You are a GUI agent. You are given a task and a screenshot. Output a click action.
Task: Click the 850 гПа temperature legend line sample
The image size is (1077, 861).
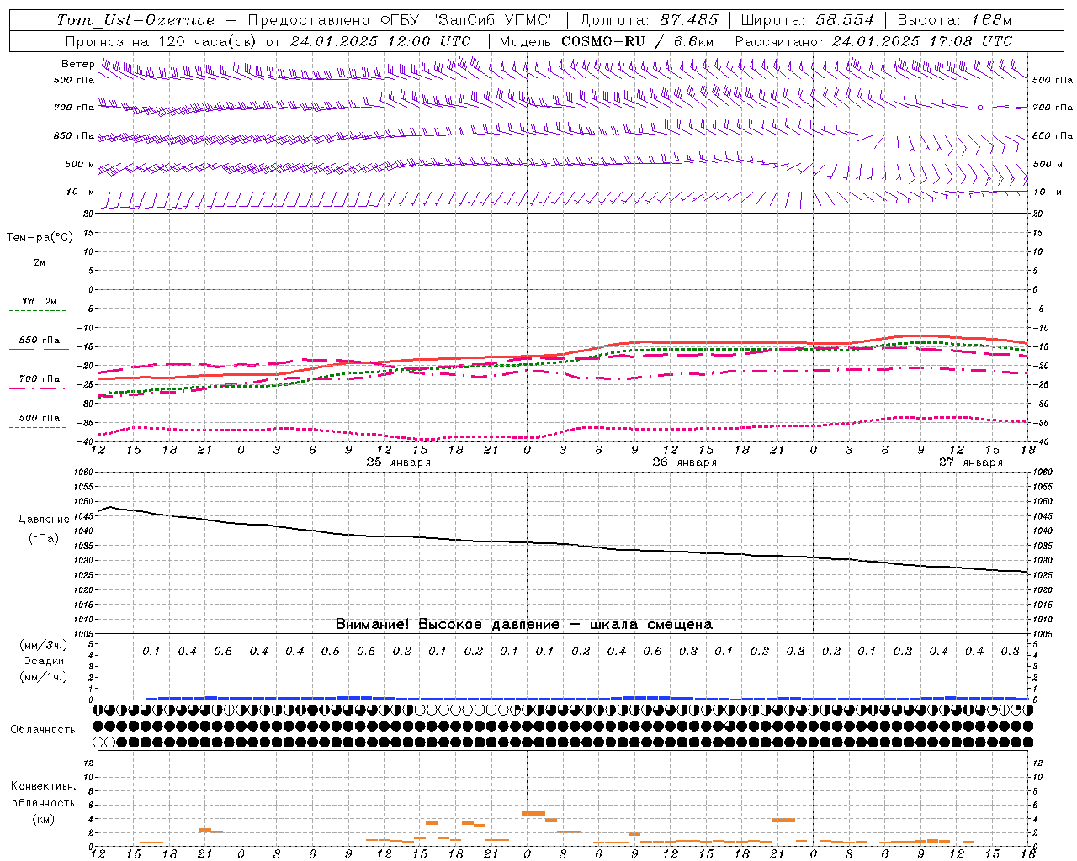(39, 349)
